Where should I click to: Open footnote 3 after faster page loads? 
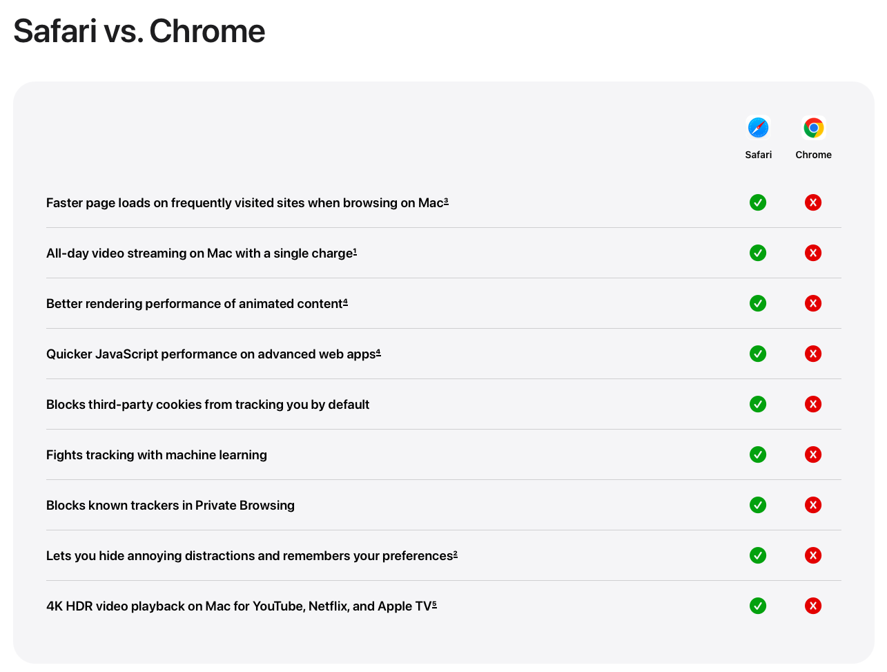click(446, 200)
